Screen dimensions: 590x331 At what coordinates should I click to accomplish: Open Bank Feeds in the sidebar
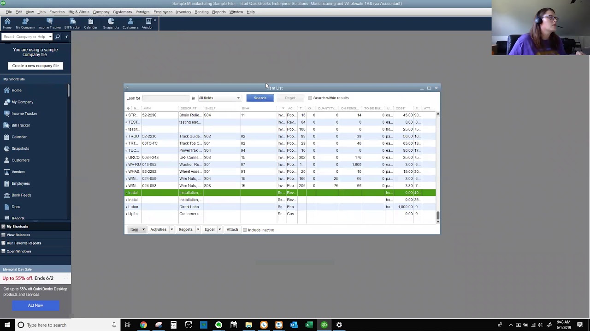coord(21,195)
